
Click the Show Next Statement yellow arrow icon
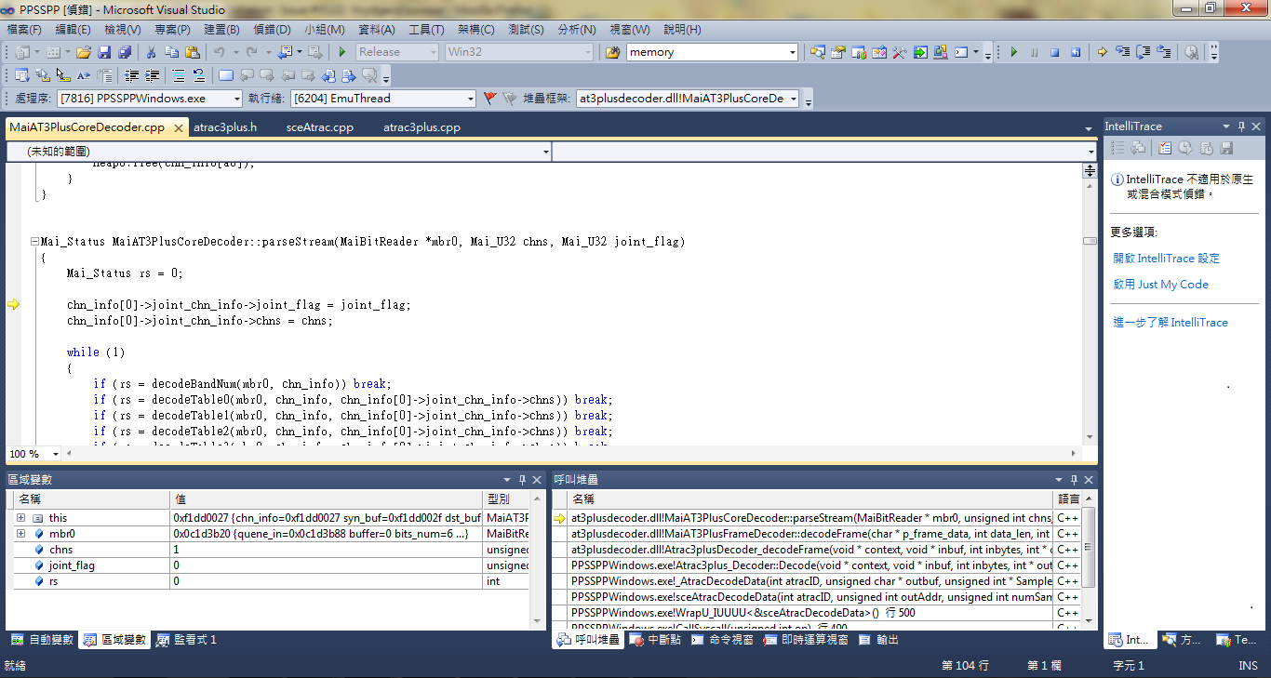[x=1103, y=52]
